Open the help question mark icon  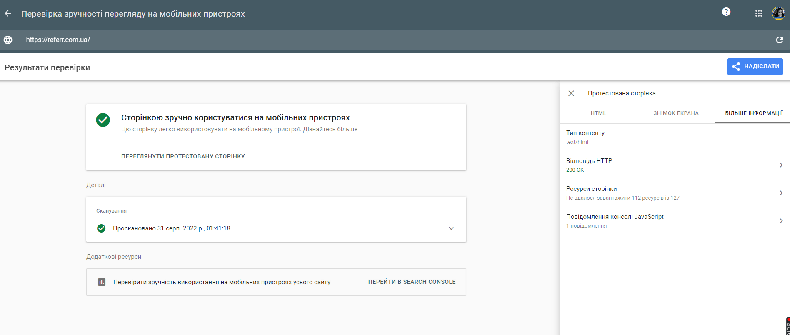point(726,12)
